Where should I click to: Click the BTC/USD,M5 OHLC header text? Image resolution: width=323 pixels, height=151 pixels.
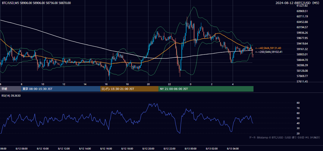coord(36,3)
